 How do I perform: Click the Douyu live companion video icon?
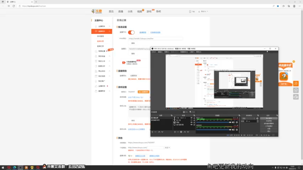pos(124,63)
